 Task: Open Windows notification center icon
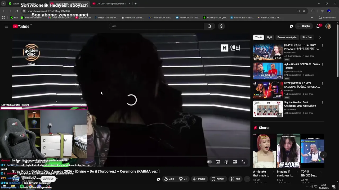click(x=333, y=187)
